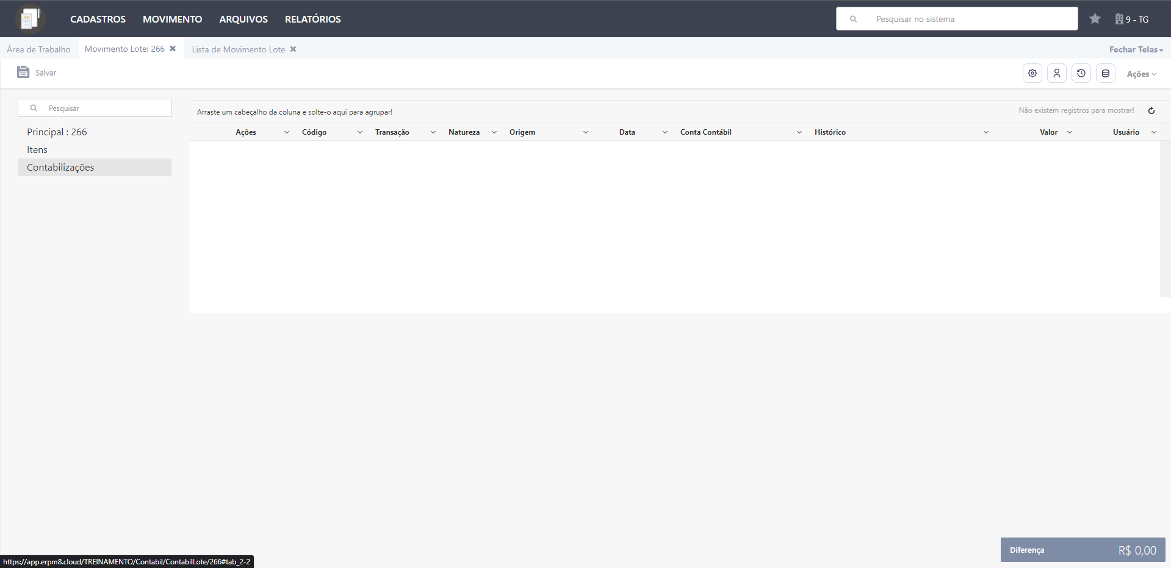Open the Ações dropdown menu in the toolbar
The height and width of the screenshot is (568, 1171).
pyautogui.click(x=1141, y=74)
